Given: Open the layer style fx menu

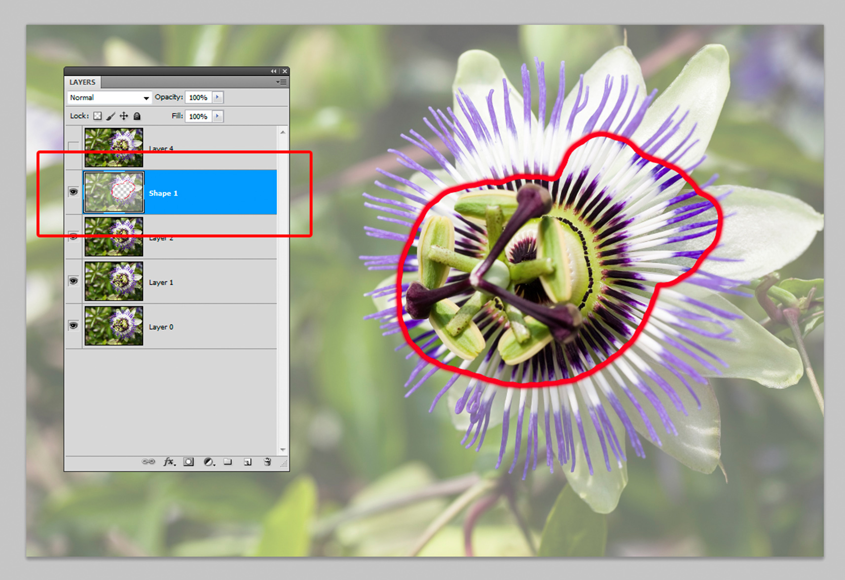Looking at the screenshot, I should tap(169, 462).
